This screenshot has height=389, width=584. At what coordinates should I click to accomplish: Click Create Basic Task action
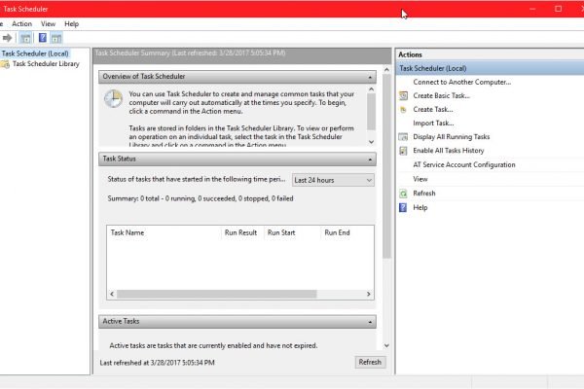coord(441,95)
